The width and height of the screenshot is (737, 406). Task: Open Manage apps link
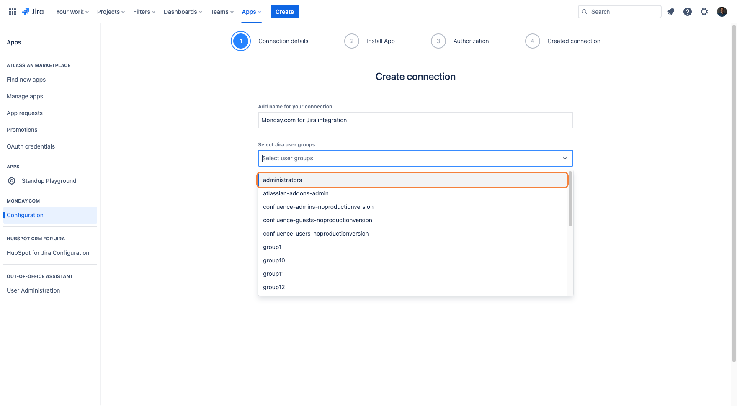point(25,96)
